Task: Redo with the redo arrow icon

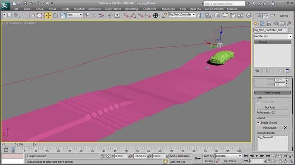Action: (39, 3)
